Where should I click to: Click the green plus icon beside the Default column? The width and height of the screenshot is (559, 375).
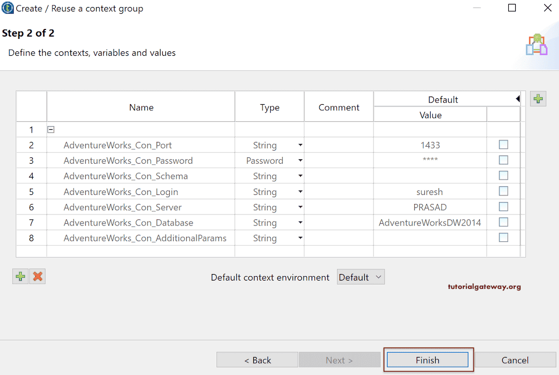pos(538,99)
